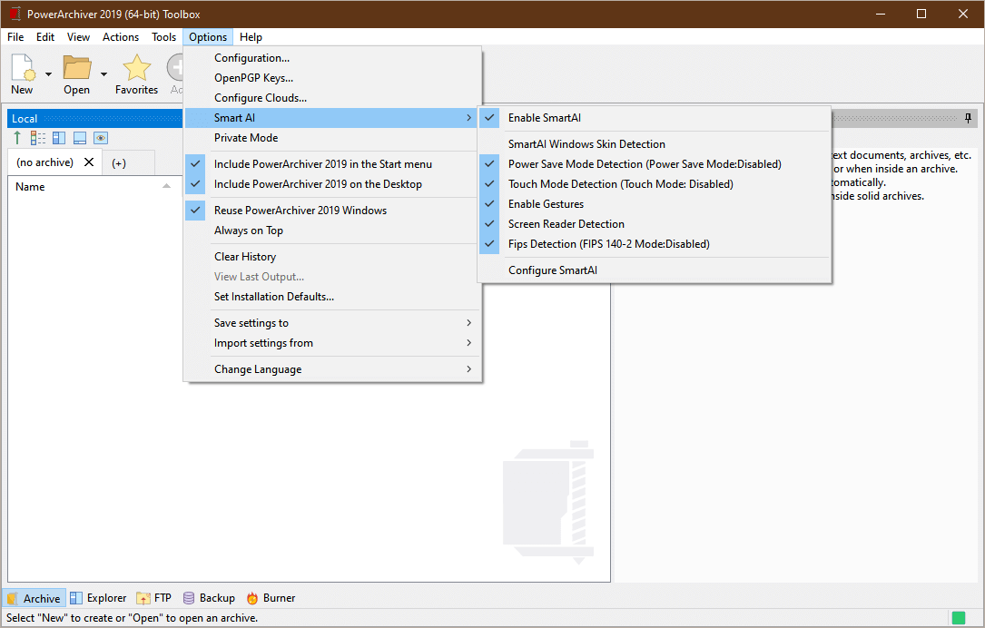Switch to the Burner mode tab
985x628 pixels.
271,598
